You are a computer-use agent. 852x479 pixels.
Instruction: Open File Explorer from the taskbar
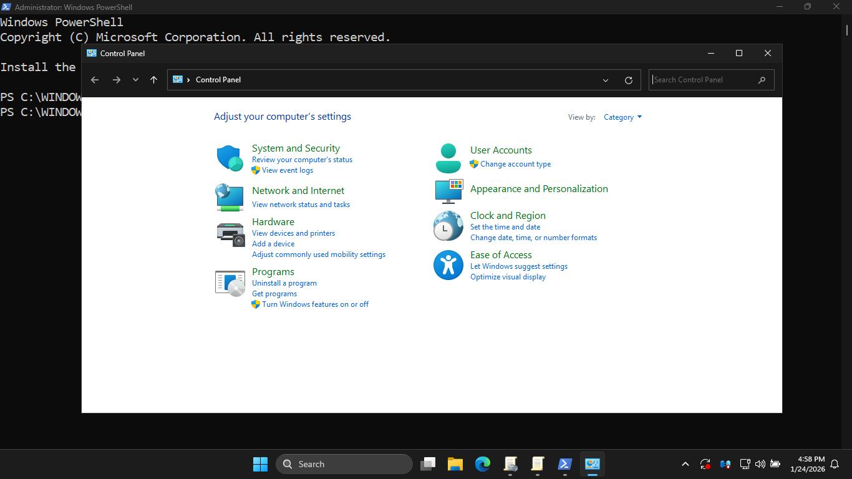click(455, 464)
